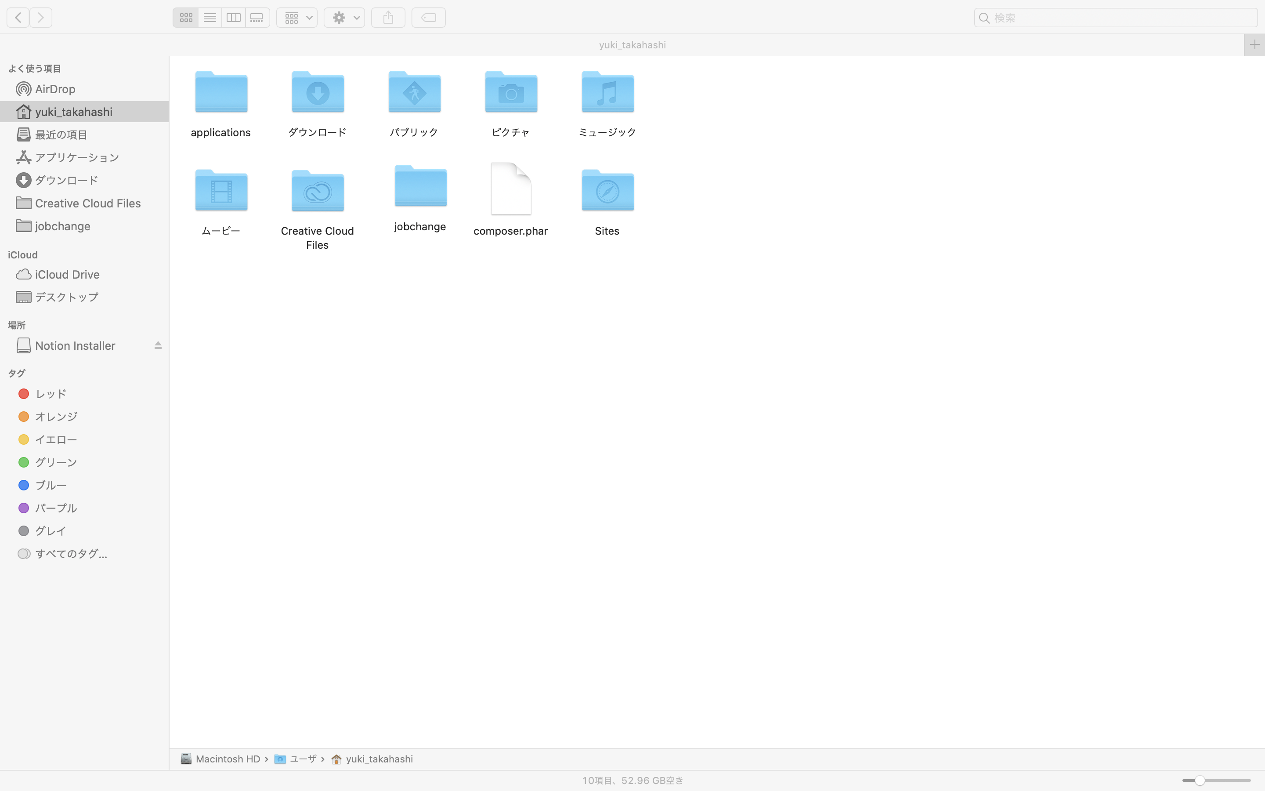Viewport: 1265px width, 791px height.
Task: Filter by the レッド tag
Action: click(x=85, y=393)
